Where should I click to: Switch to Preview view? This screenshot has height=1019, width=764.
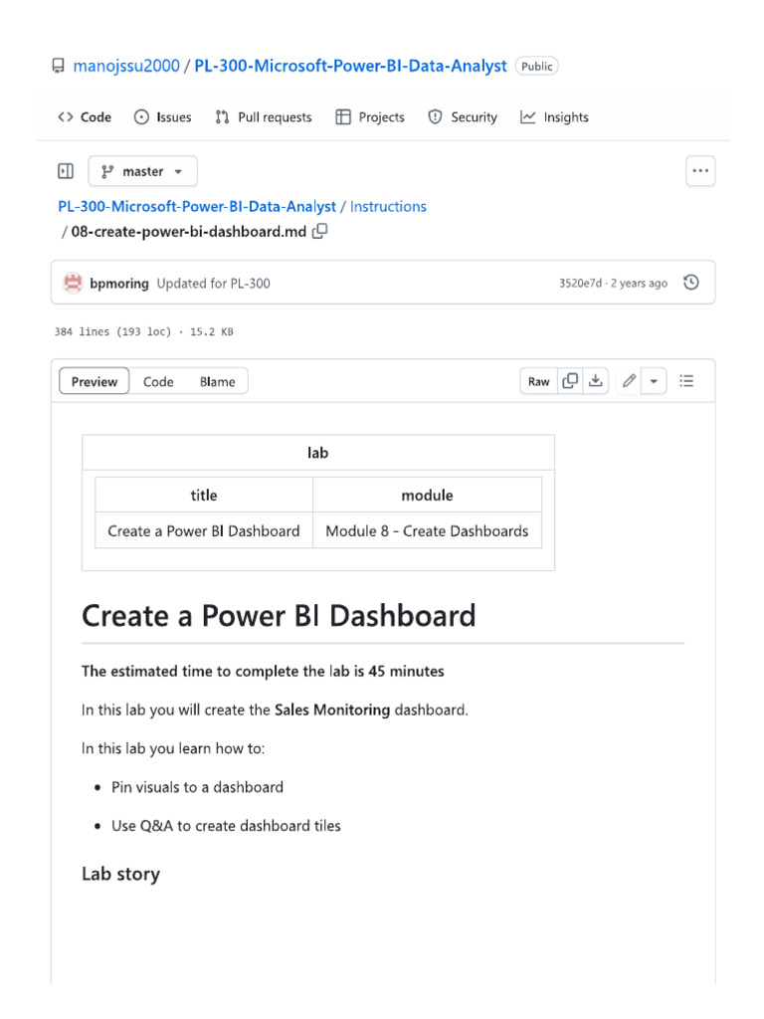(95, 381)
